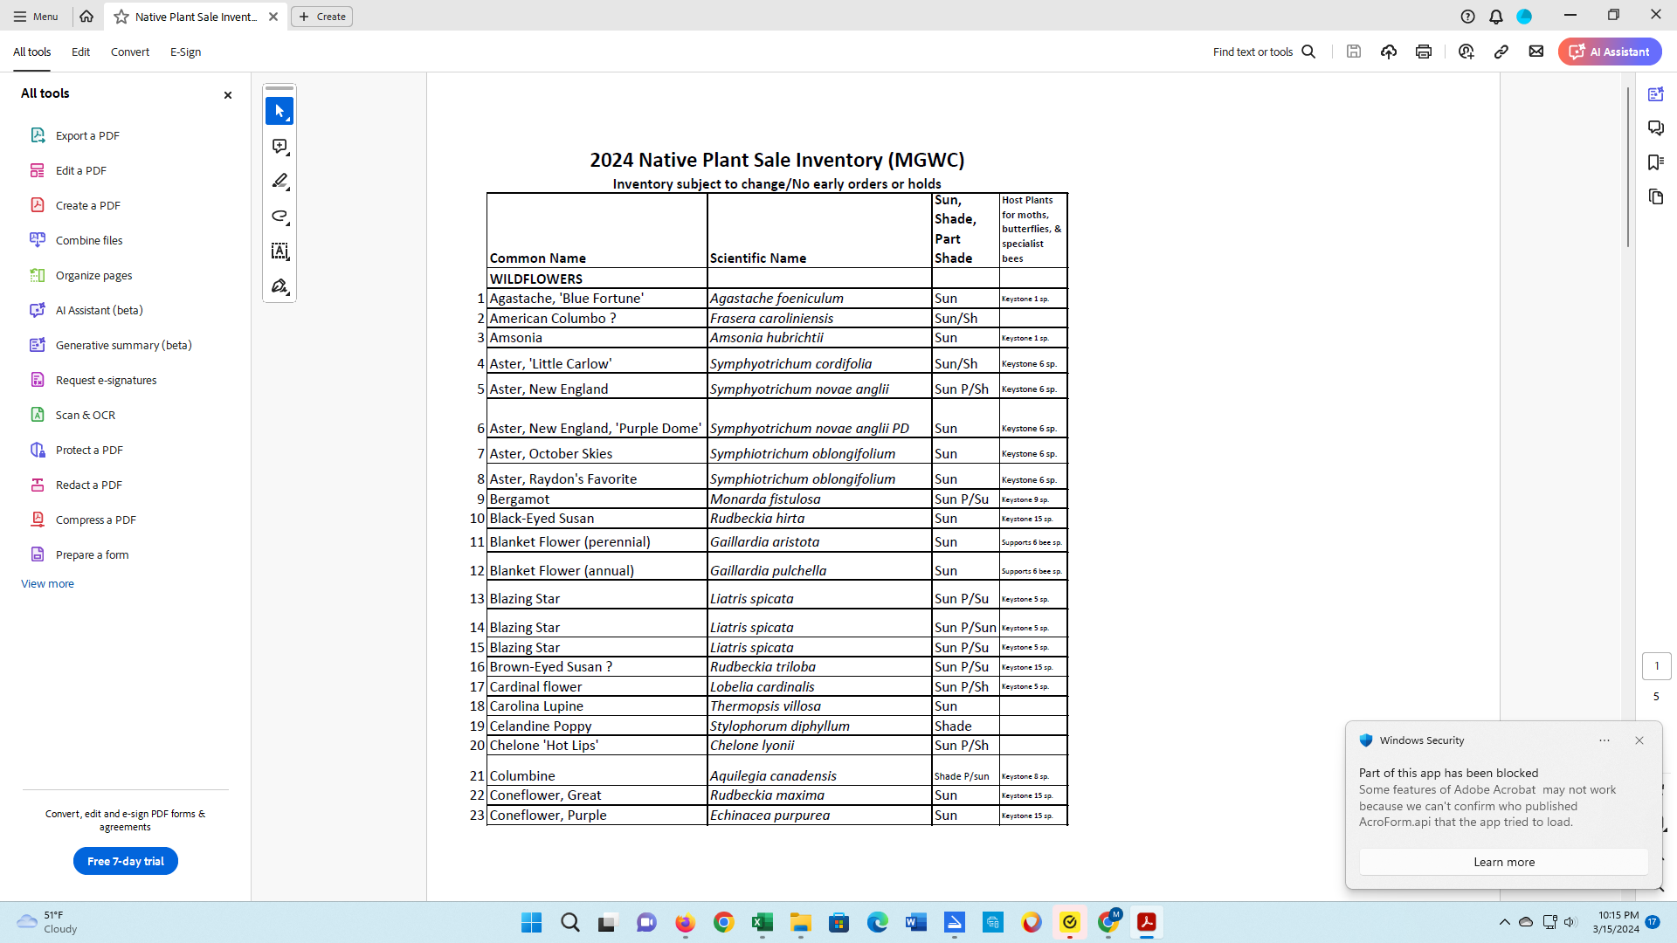Open Windows Security notification options menu

pos(1605,740)
